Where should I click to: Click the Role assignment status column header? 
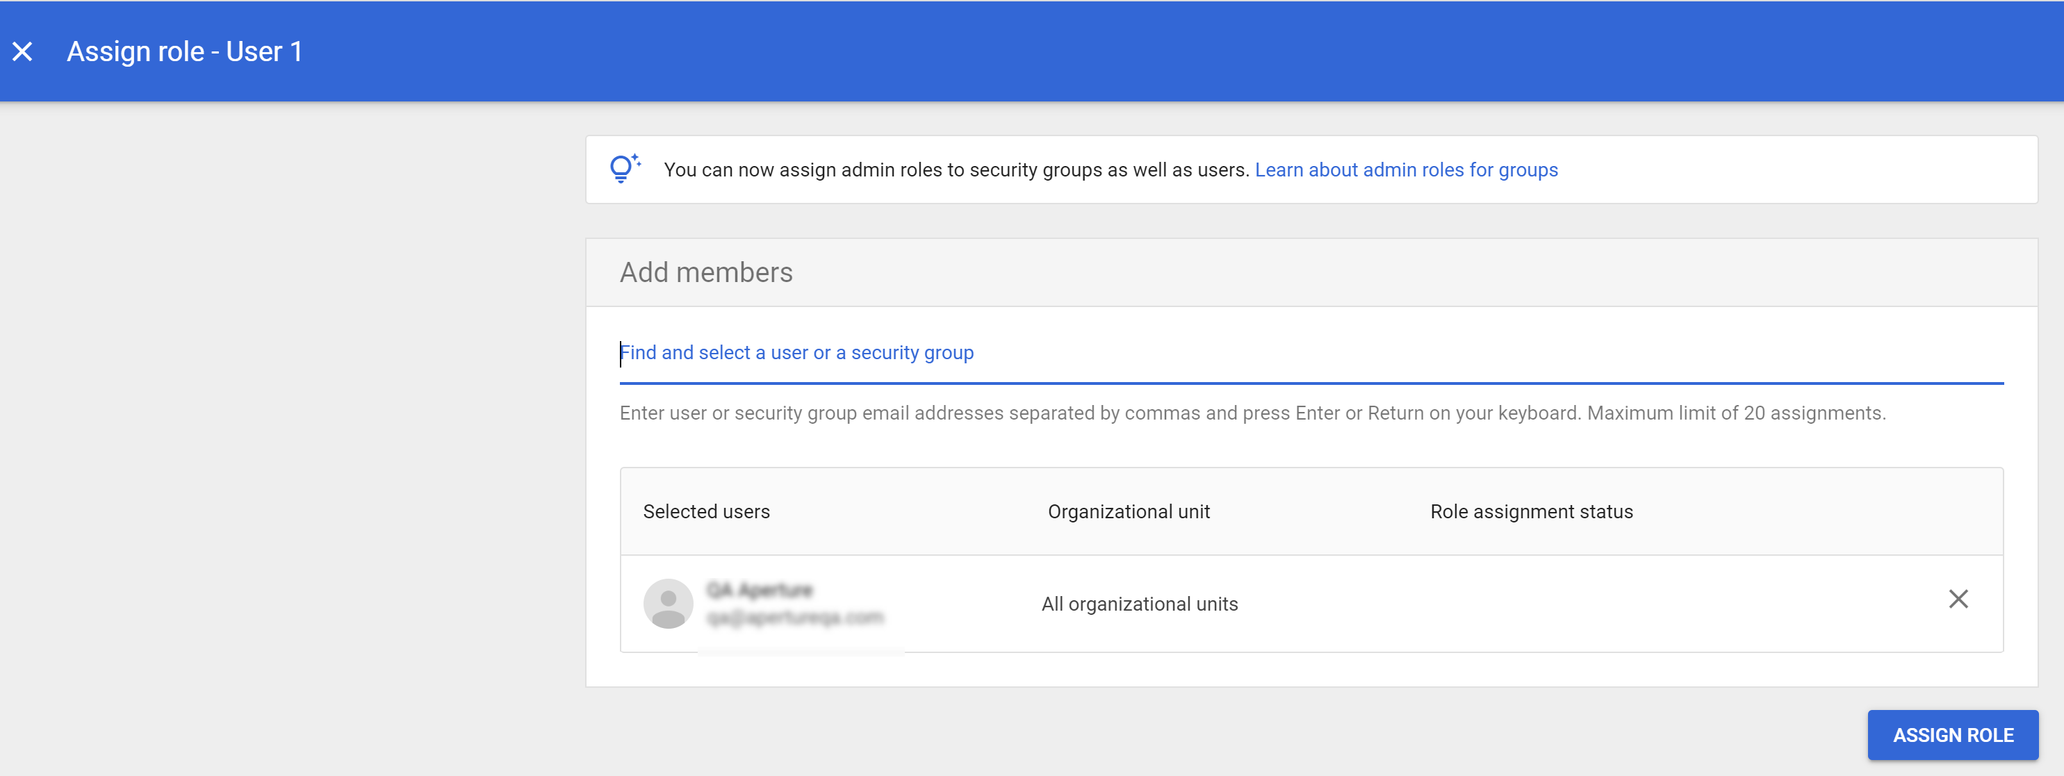click(1530, 512)
